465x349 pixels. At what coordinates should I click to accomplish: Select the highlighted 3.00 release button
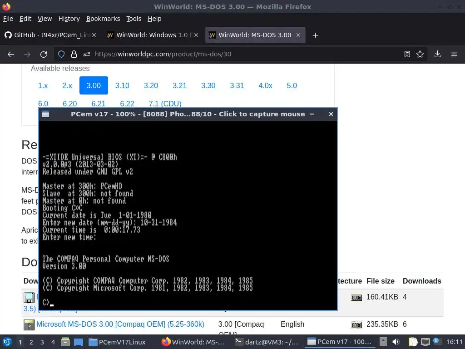pyautogui.click(x=94, y=85)
